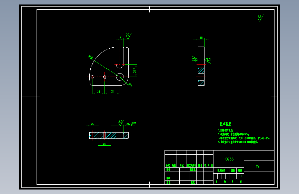This screenshot has height=194, width=299.
Task: Select the 1:1 scale value in title block
Action: pyautogui.click(x=240, y=176)
